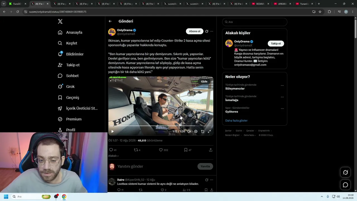Click Daha fazla göster link

pyautogui.click(x=236, y=121)
